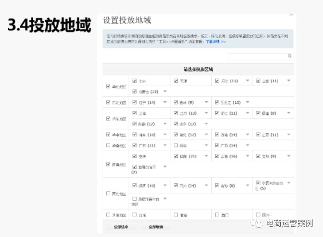The width and height of the screenshot is (323, 237).
Task: Uncheck the 华中地区 region checkbox
Action: (108, 134)
